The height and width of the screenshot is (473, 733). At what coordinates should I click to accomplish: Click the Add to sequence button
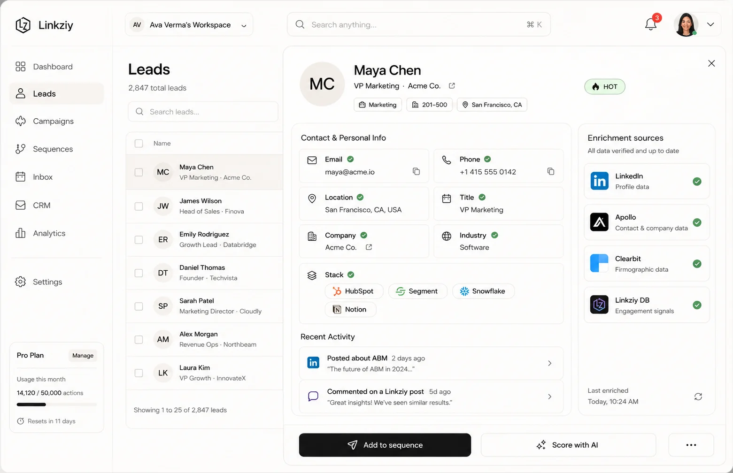coord(385,445)
